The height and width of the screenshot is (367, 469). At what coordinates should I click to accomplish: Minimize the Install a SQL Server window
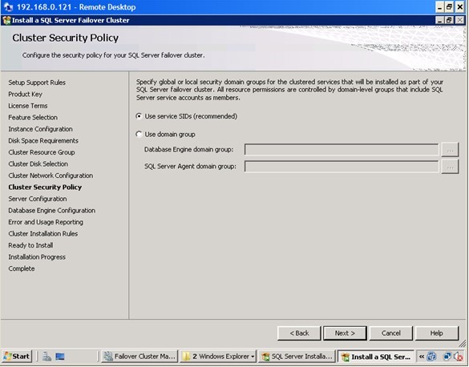click(439, 20)
